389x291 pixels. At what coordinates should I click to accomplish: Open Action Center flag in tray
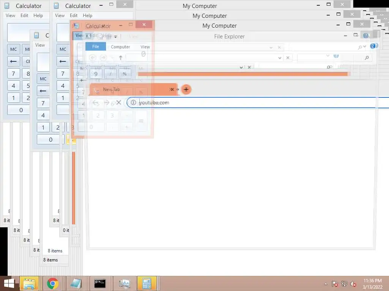click(x=335, y=284)
